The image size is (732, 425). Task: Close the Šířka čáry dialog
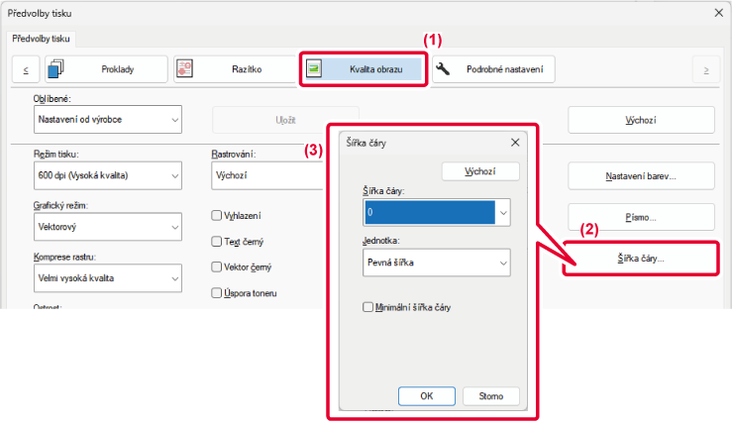[x=515, y=143]
